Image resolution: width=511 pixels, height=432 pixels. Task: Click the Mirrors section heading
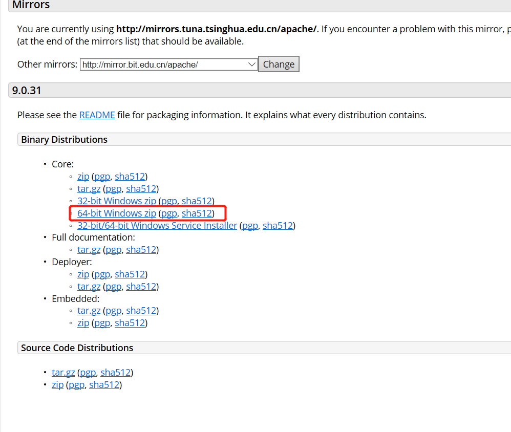coord(31,5)
